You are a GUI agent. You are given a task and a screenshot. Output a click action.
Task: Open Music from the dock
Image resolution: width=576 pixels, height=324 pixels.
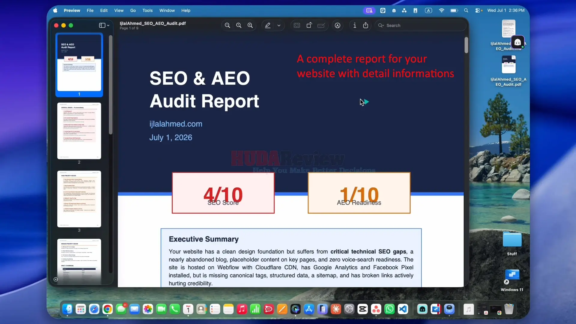242,309
